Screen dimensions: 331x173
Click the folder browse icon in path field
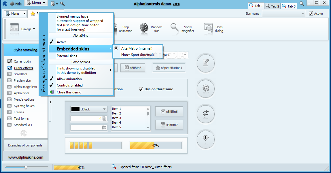104,127
